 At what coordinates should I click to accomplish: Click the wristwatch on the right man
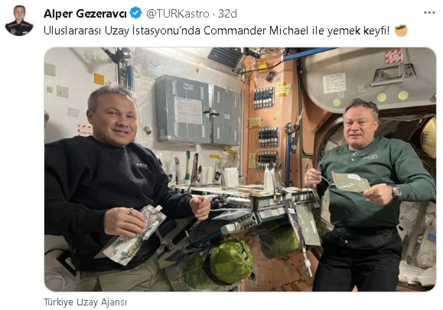[396, 191]
